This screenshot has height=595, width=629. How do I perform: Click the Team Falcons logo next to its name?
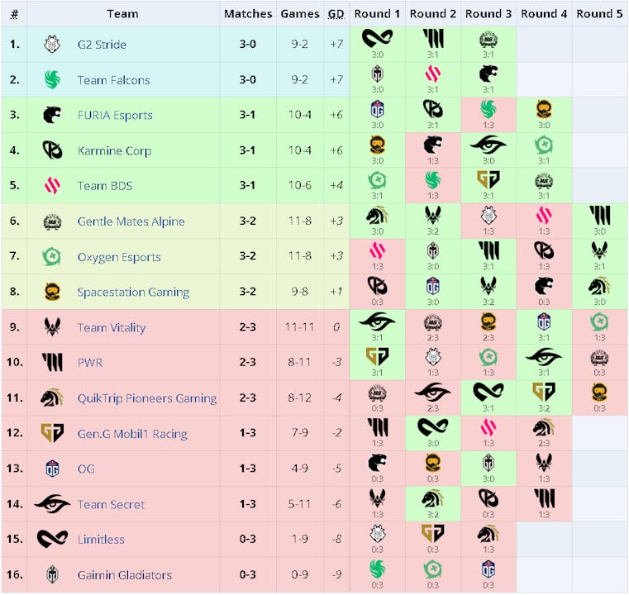pyautogui.click(x=52, y=80)
